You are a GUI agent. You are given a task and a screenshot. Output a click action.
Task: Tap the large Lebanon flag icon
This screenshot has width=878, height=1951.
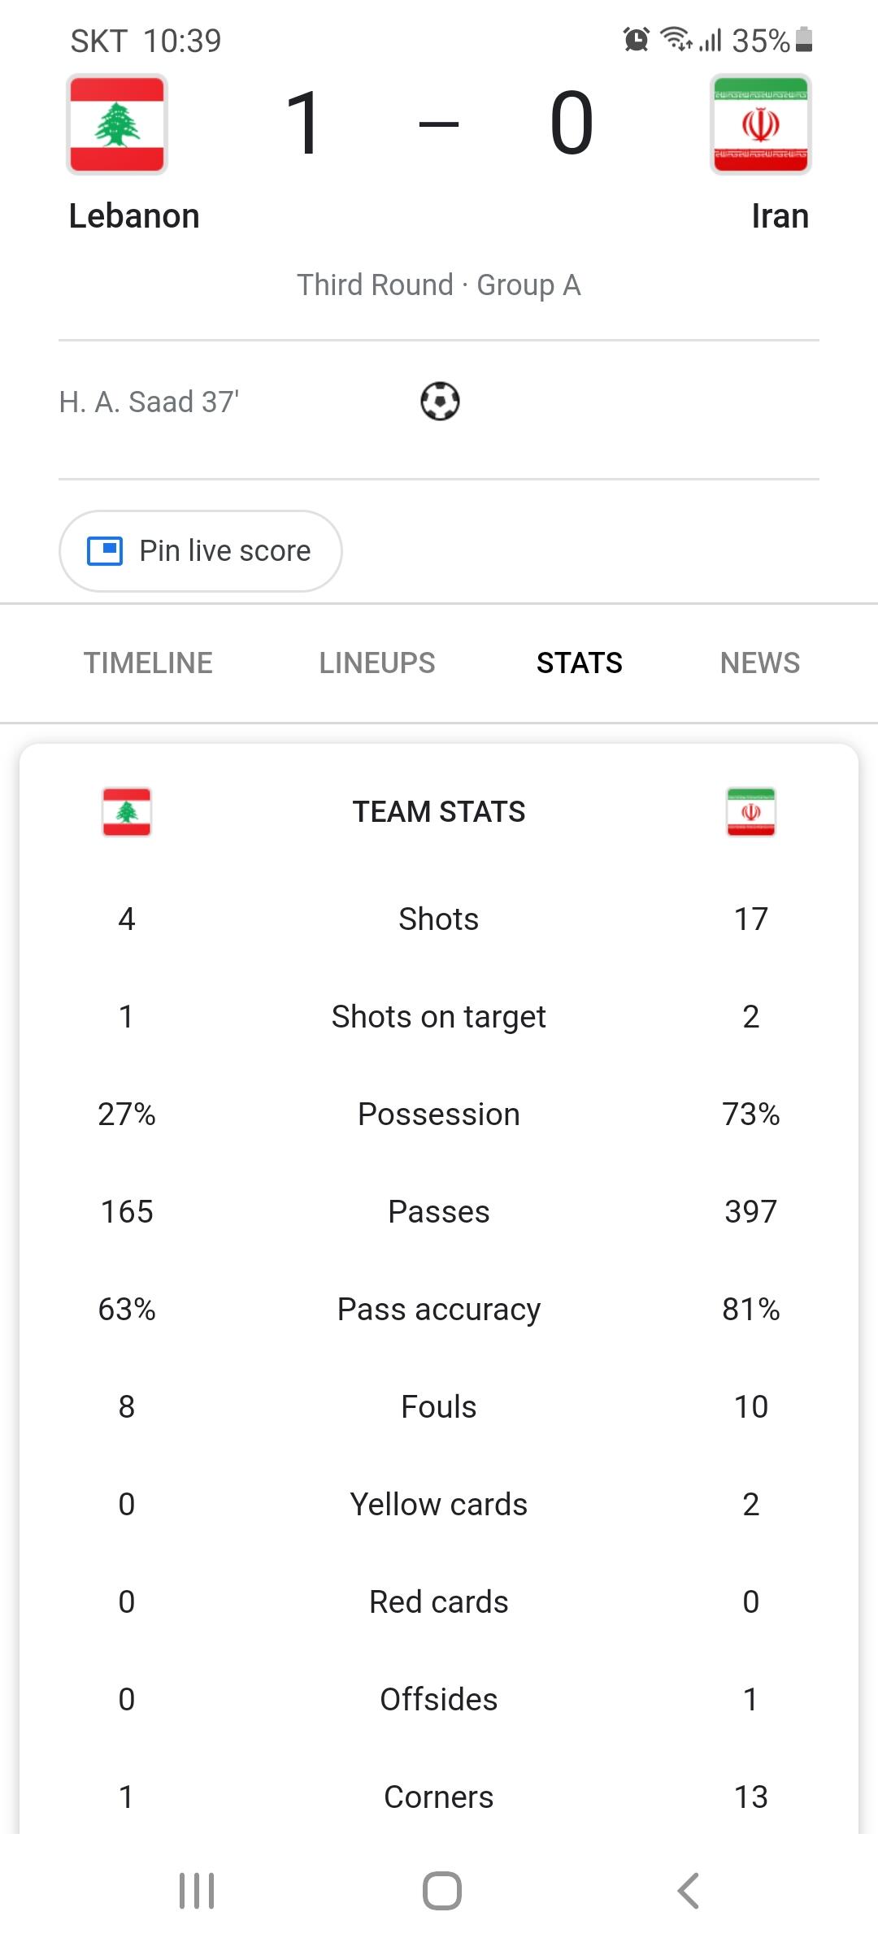click(117, 124)
